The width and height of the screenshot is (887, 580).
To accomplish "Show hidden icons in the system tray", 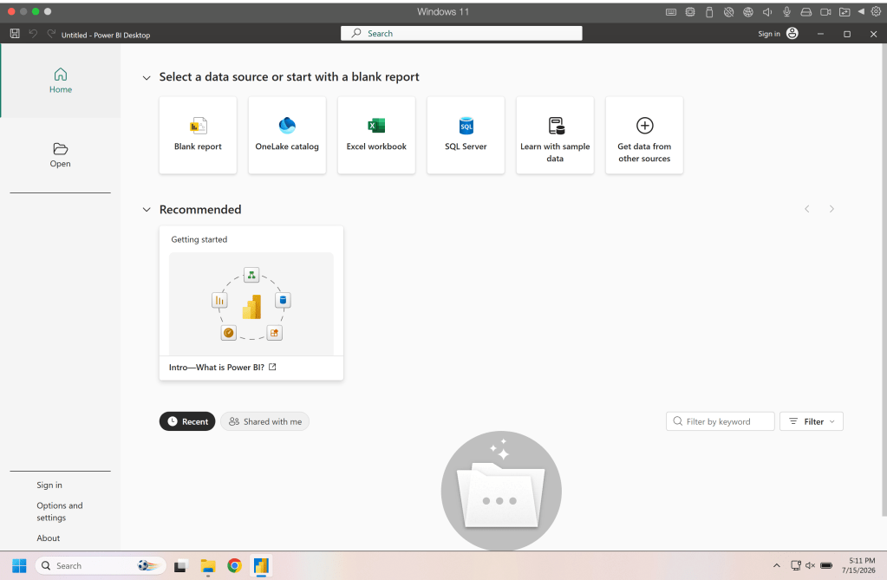I will coord(777,565).
